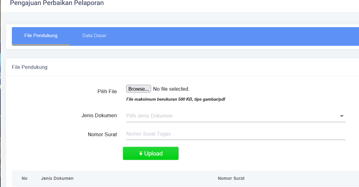Click the dropdown caret of Jenis Dokumen
This screenshot has height=187, width=359.
pos(342,116)
